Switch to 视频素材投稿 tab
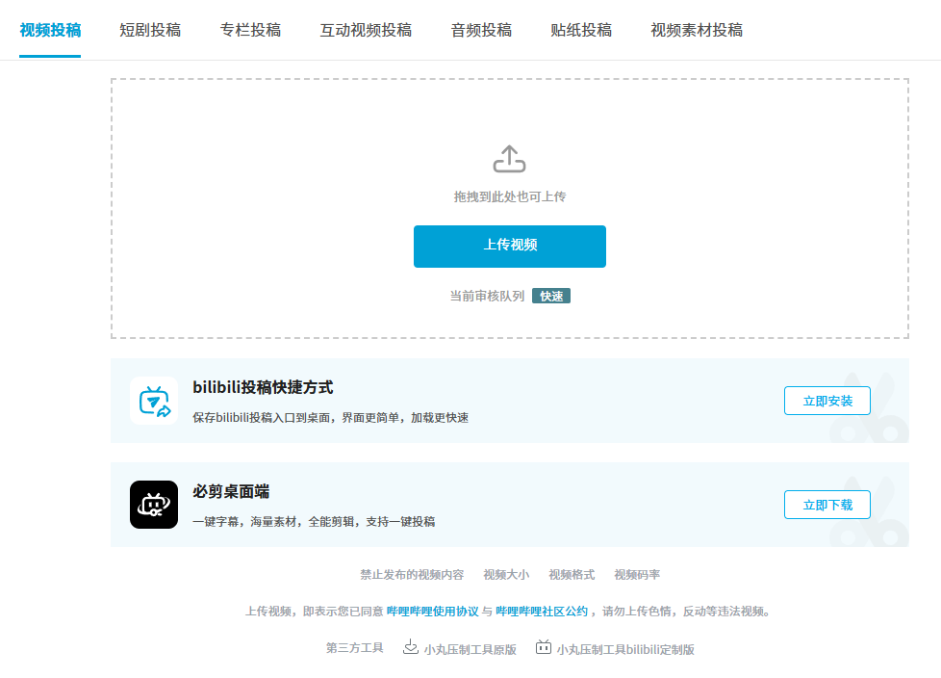Image resolution: width=941 pixels, height=678 pixels. pos(697,30)
